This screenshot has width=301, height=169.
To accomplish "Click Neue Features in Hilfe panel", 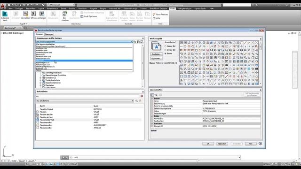I will [x=160, y=15].
